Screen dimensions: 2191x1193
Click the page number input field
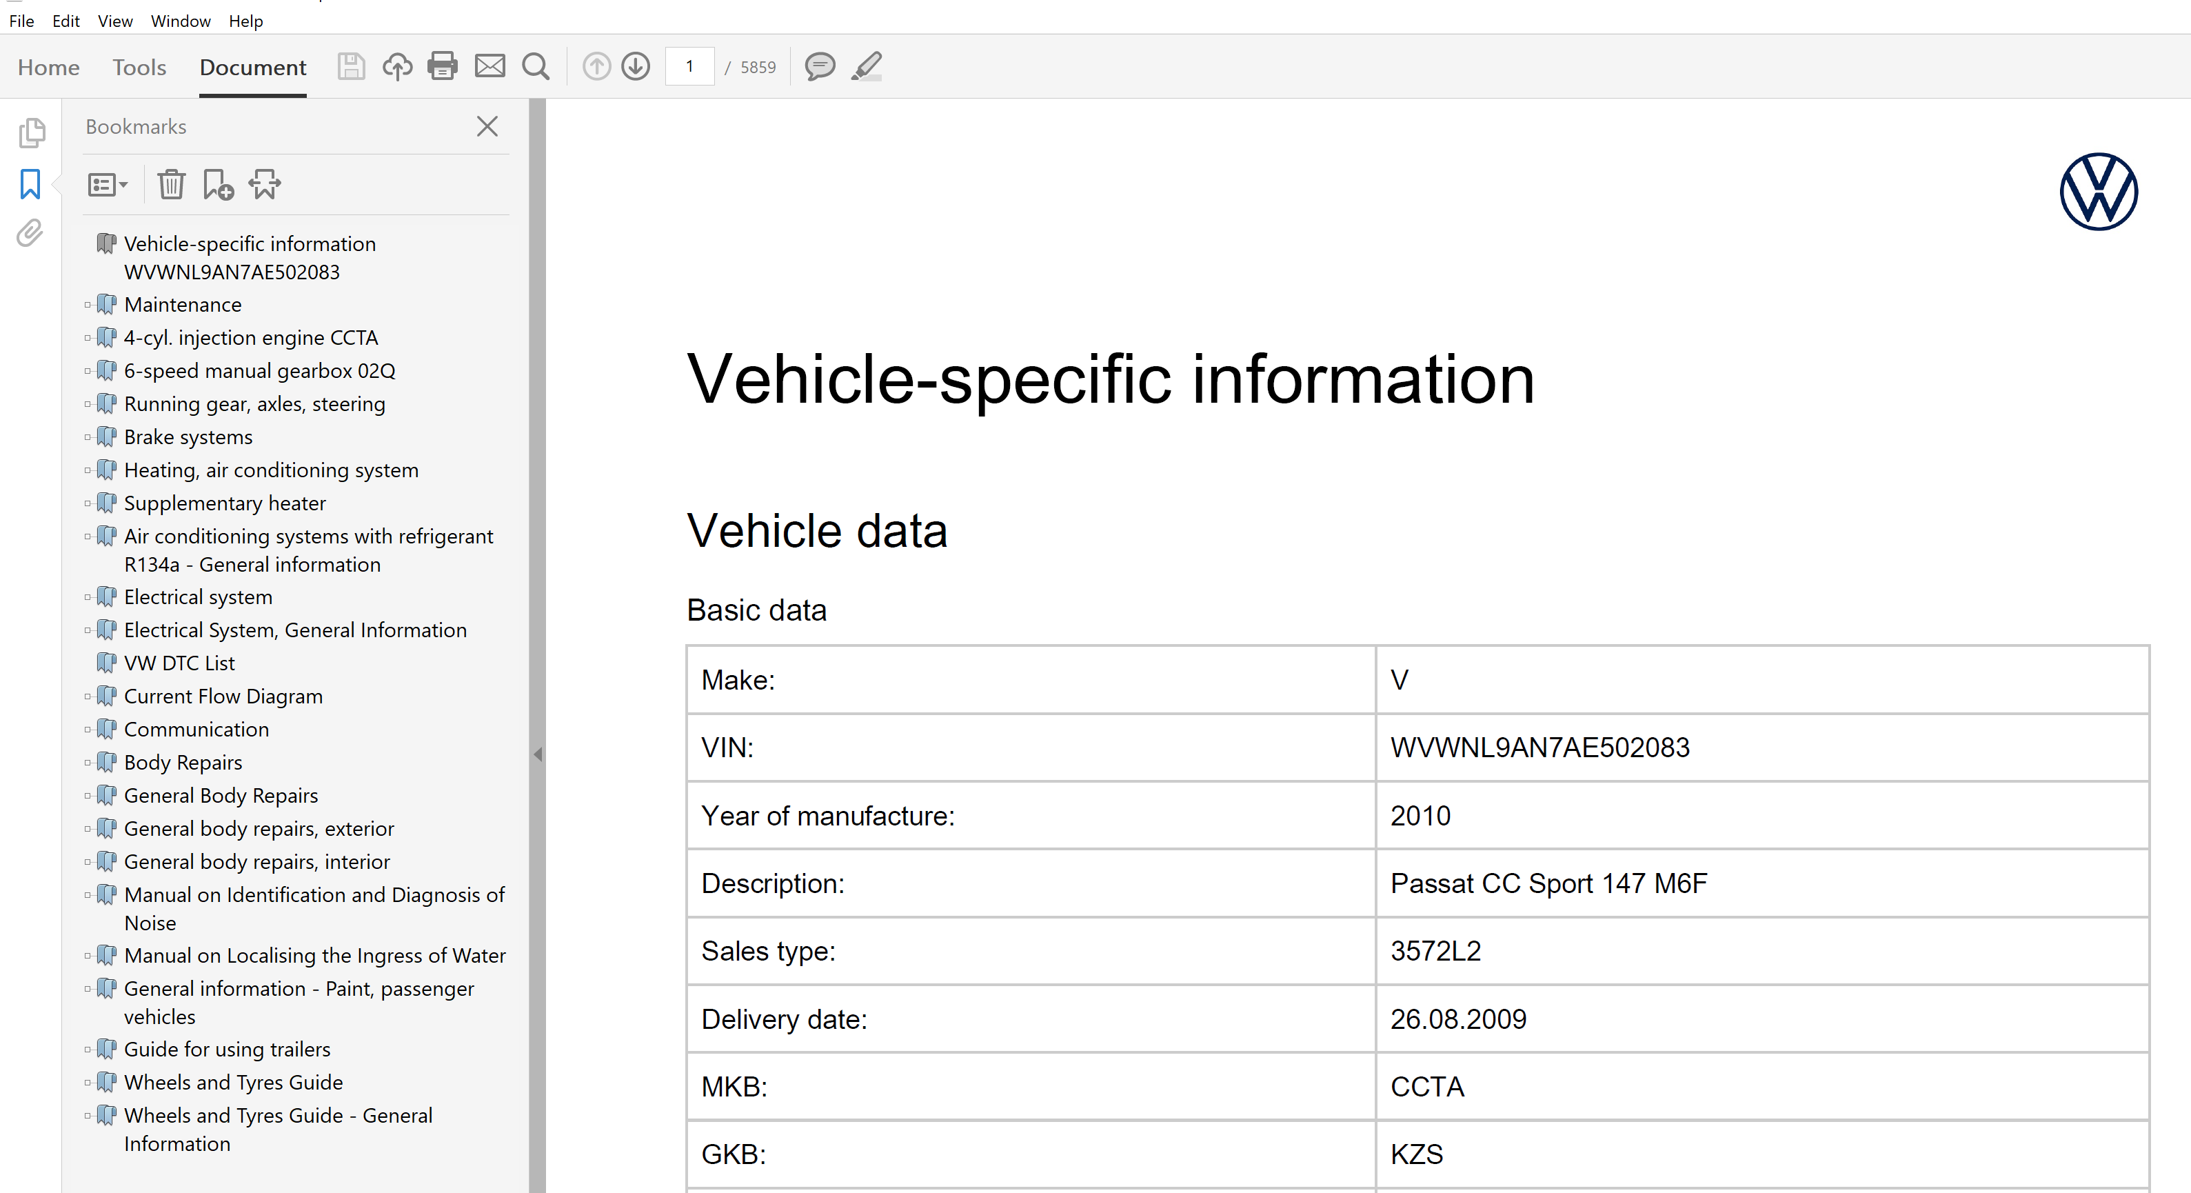689,66
